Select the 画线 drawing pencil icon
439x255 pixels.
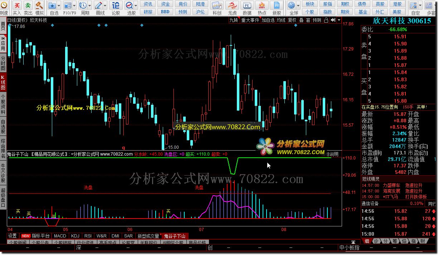(x=99, y=5)
